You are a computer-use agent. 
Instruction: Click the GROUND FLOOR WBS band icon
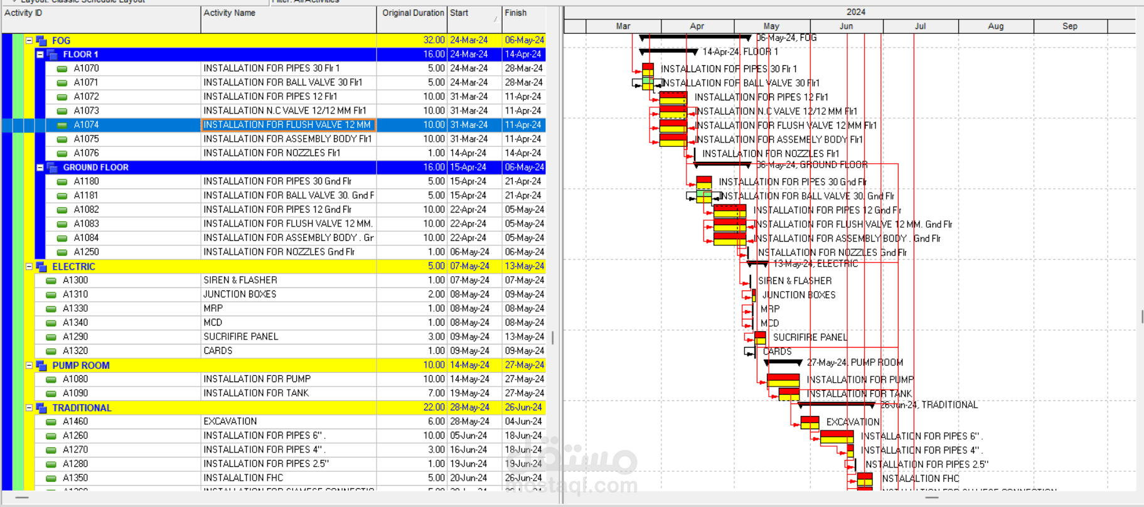pyautogui.click(x=53, y=168)
